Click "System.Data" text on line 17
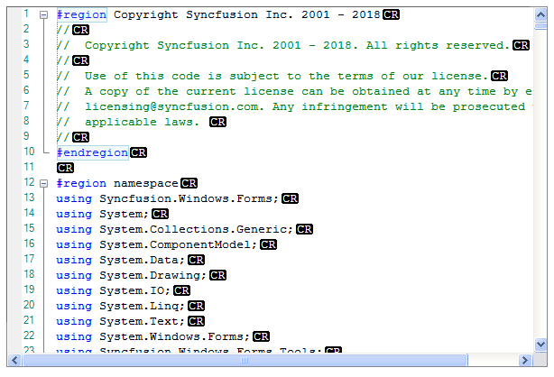The image size is (554, 377). point(139,260)
